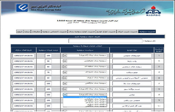Click the N.I.O.P.D.C flame logo

pyautogui.click(x=153, y=11)
